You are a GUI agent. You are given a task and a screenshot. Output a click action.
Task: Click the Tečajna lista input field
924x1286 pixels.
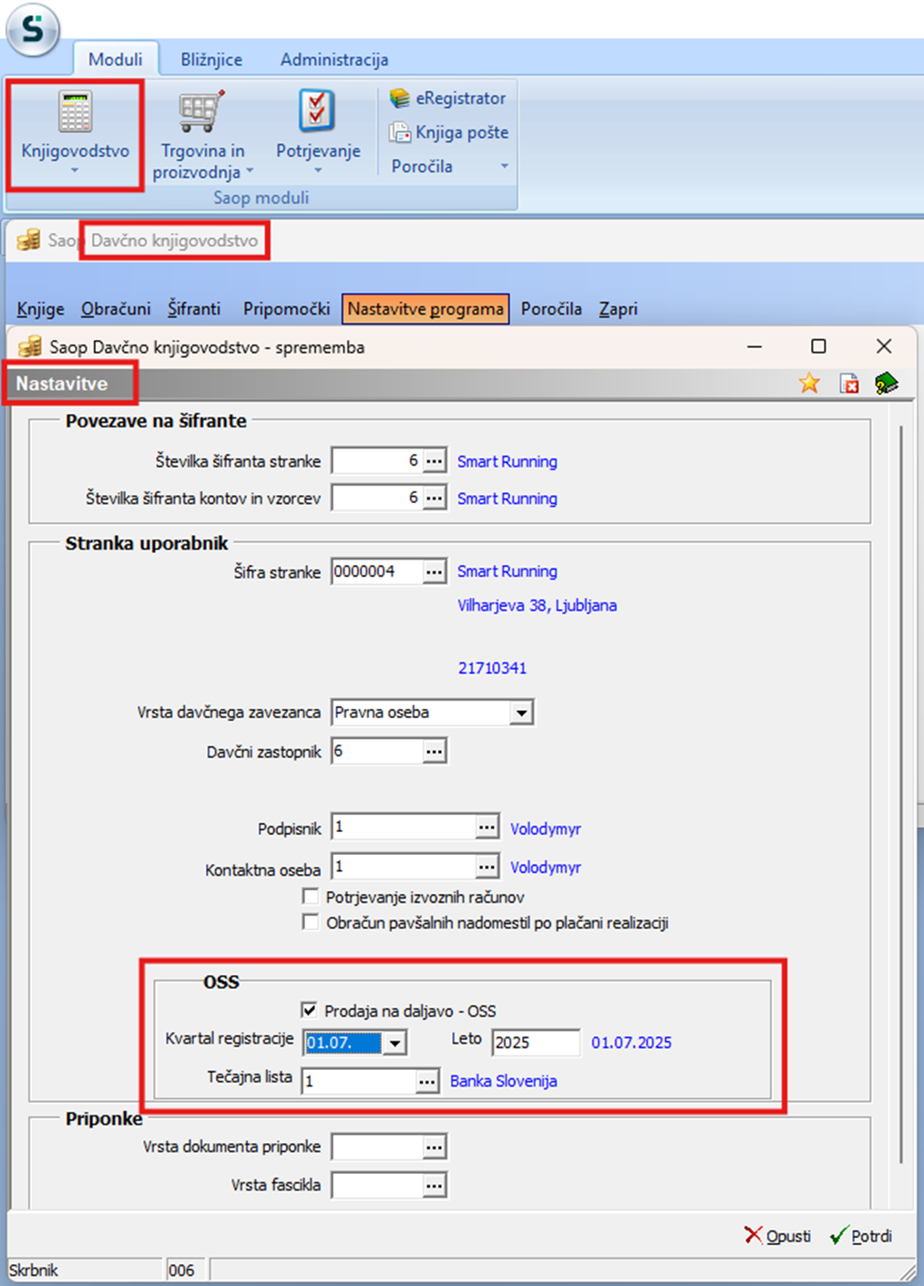tap(358, 1082)
